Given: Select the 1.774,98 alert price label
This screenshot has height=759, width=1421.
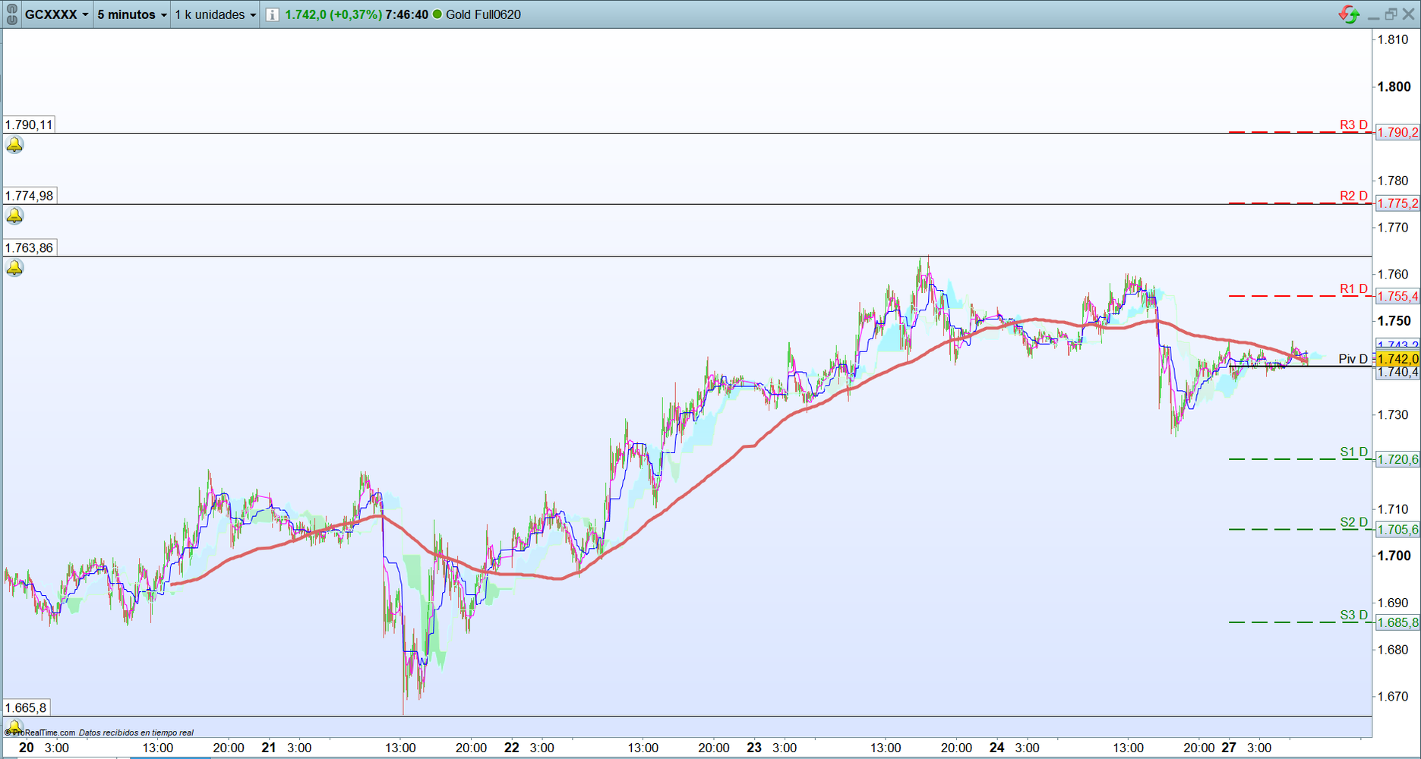Looking at the screenshot, I should [29, 196].
